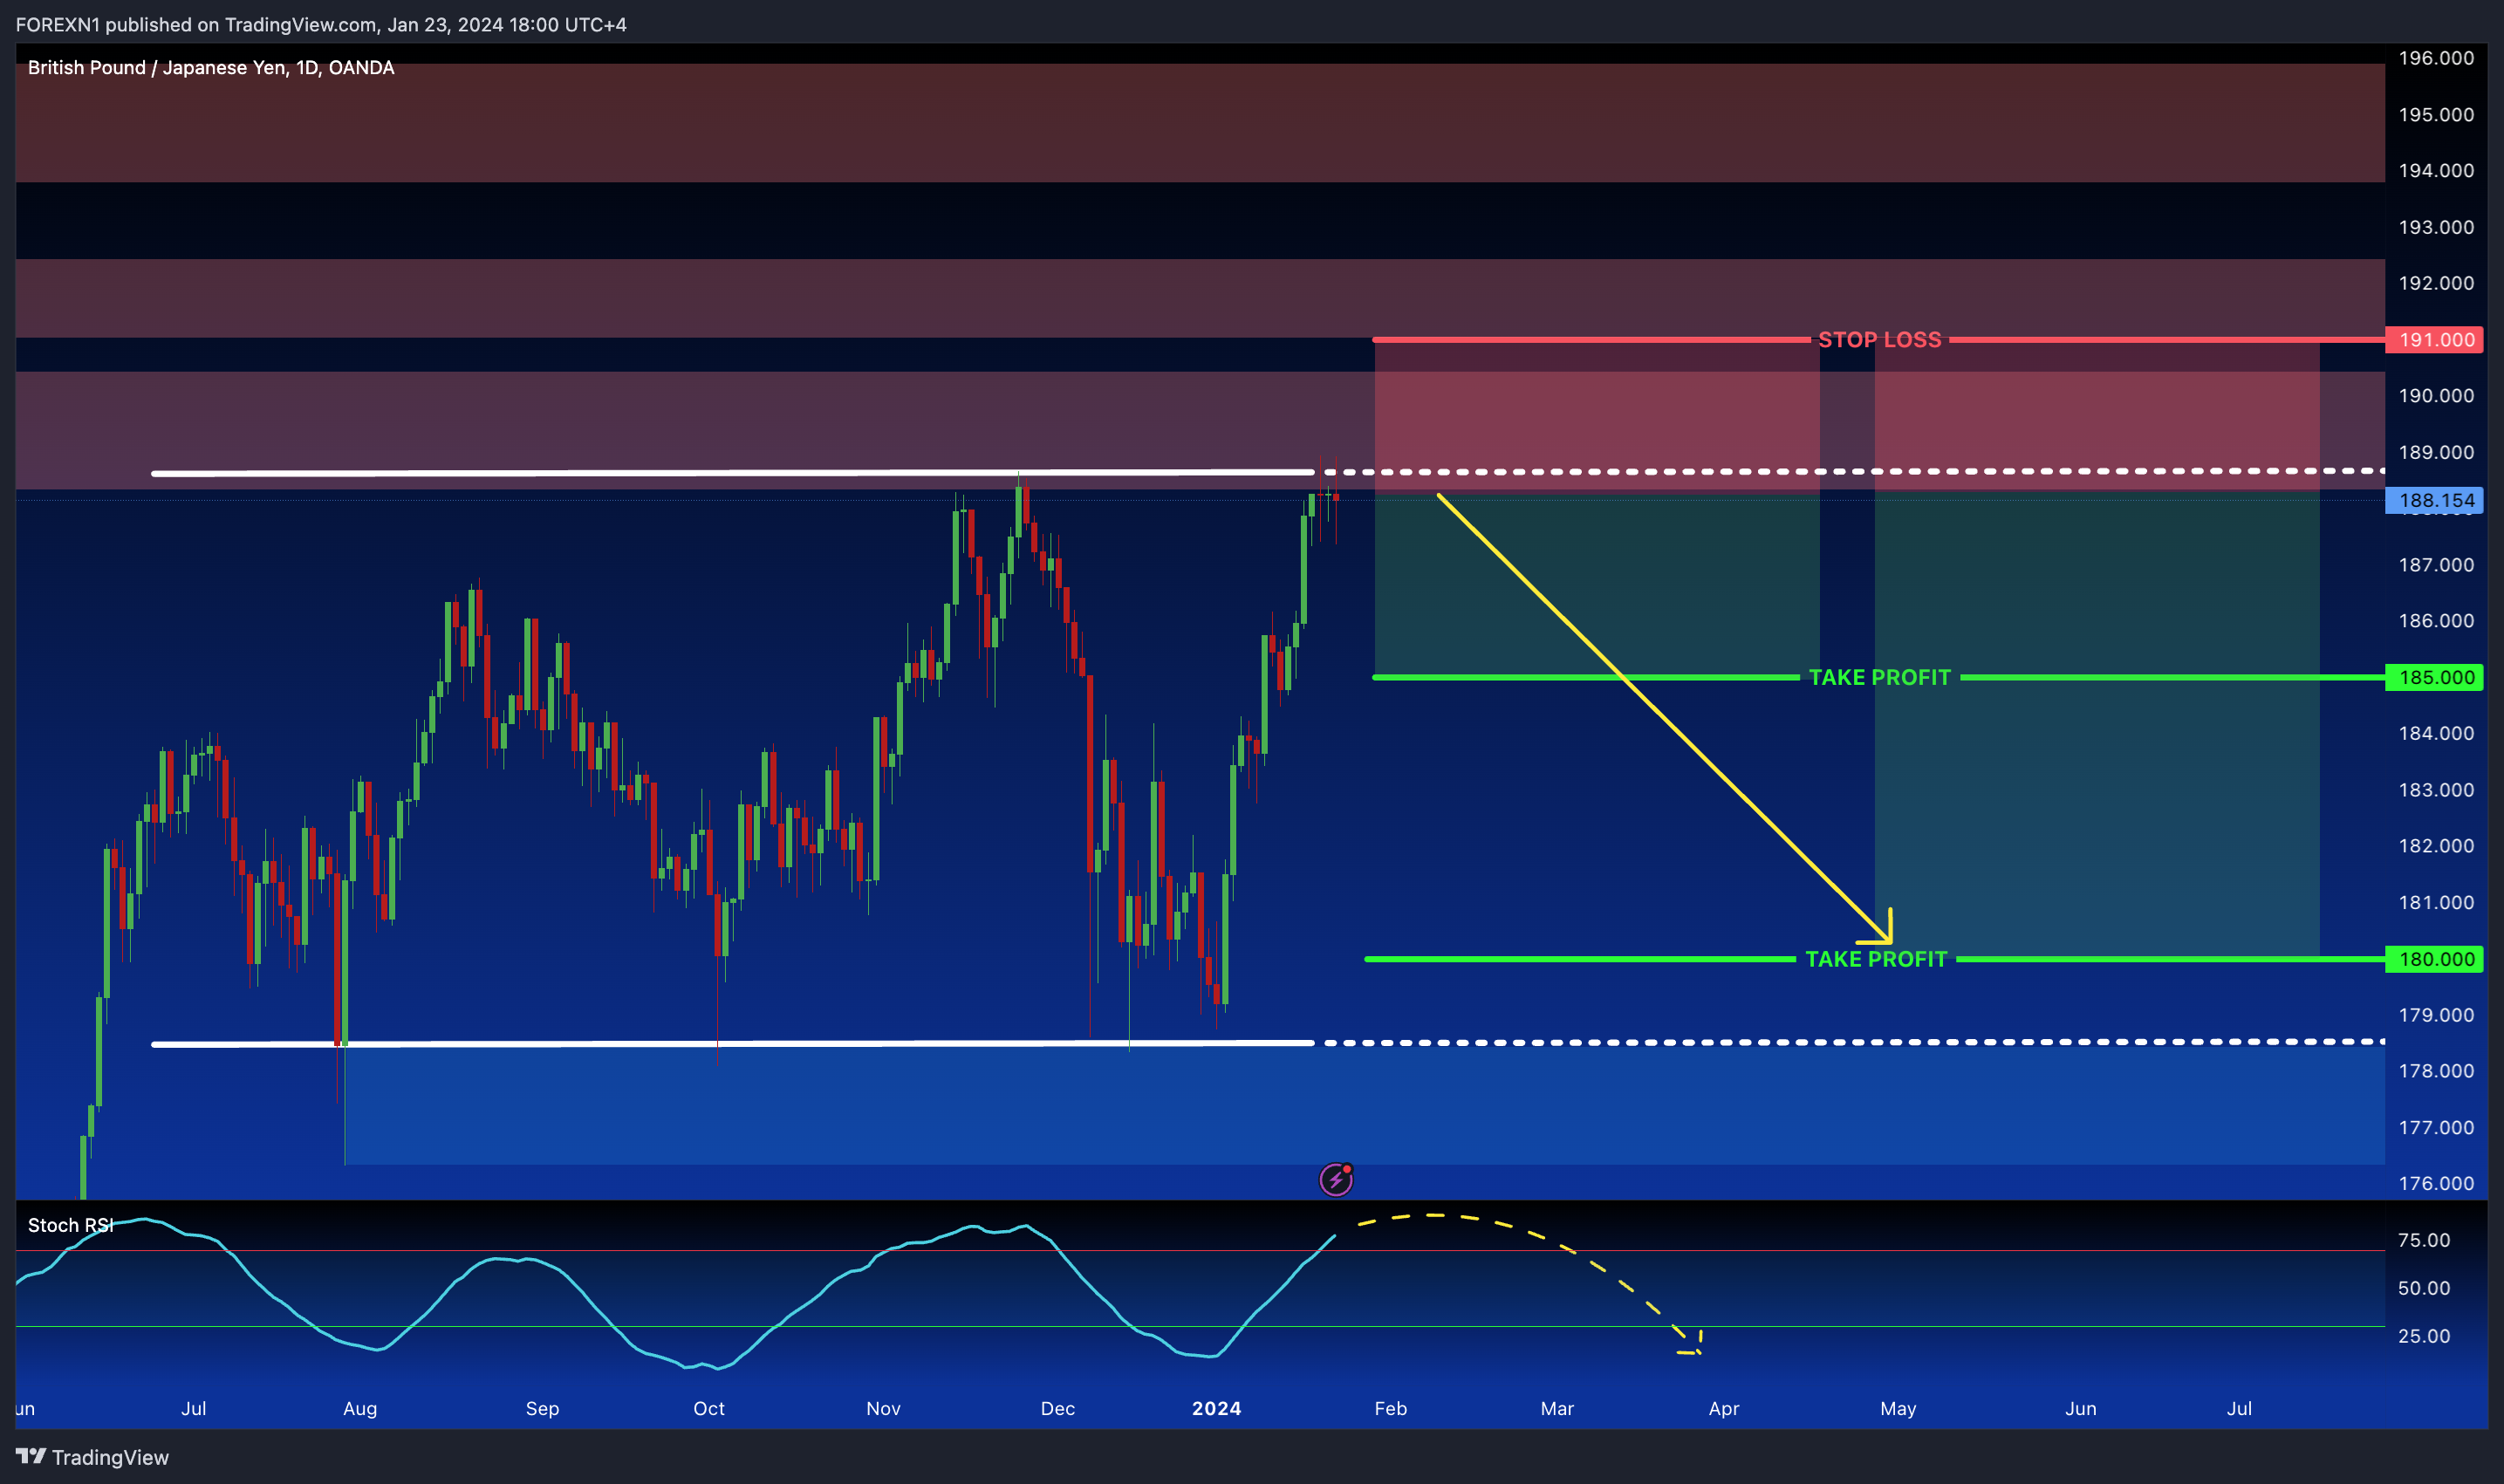
Task: Click the 196.000 price axis value
Action: [x=2436, y=58]
